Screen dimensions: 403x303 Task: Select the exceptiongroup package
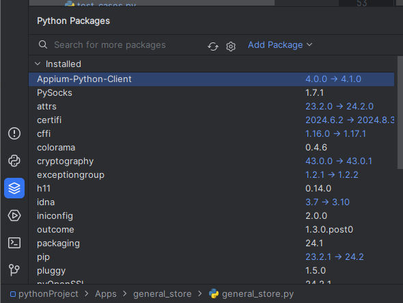70,175
